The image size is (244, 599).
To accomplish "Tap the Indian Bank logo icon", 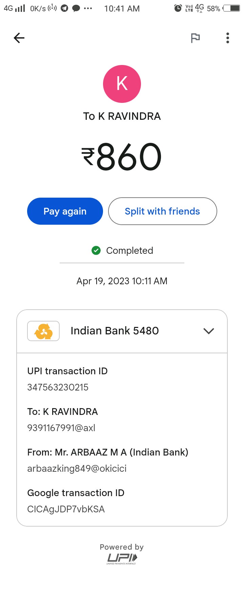I will [x=43, y=331].
